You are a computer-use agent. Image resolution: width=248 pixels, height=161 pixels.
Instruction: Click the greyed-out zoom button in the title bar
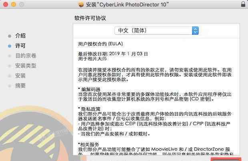(22, 4)
